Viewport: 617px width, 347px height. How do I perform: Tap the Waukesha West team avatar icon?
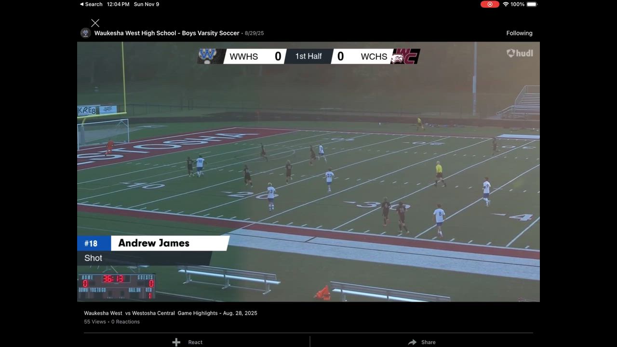point(85,33)
